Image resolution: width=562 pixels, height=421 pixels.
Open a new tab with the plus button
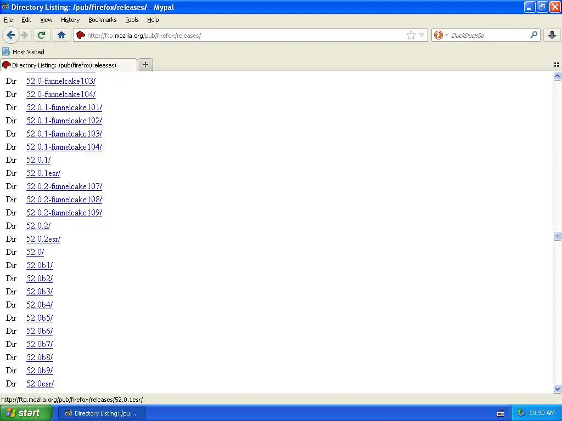click(145, 65)
